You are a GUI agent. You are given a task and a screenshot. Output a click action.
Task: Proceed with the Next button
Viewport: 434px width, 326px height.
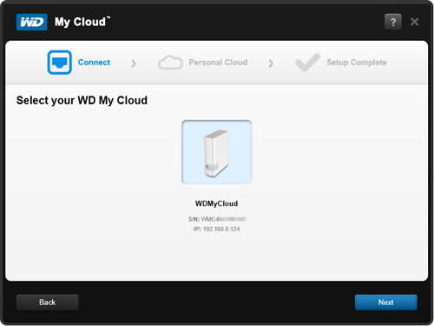[386, 303]
